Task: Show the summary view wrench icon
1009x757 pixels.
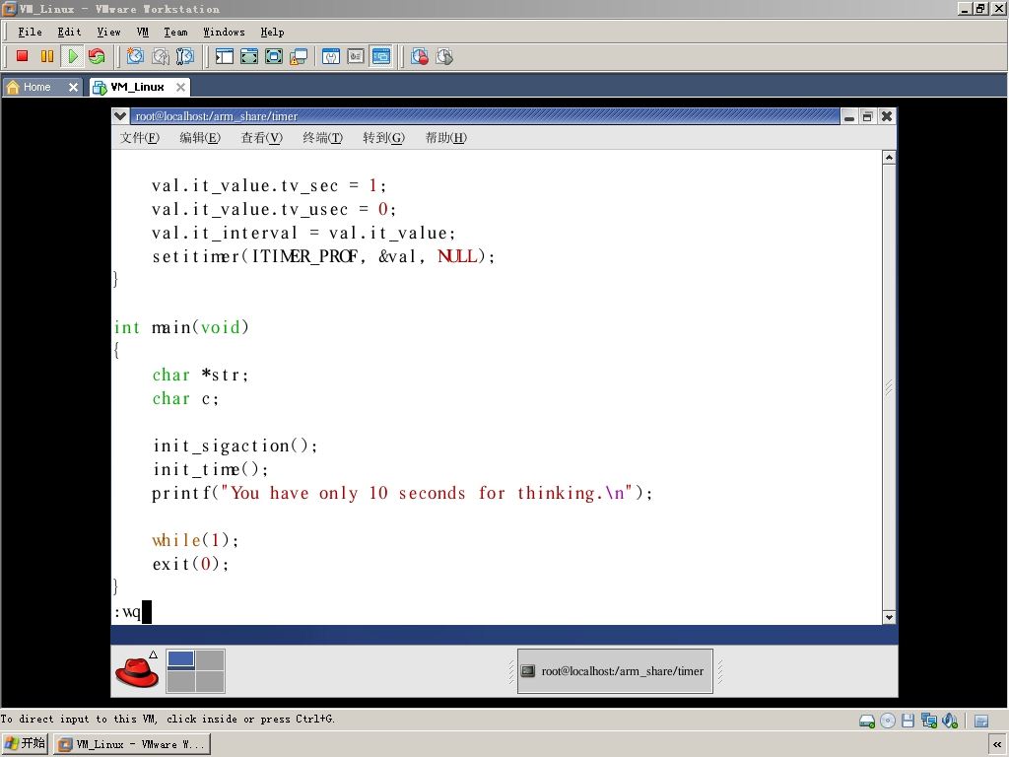Action: pyautogui.click(x=331, y=56)
